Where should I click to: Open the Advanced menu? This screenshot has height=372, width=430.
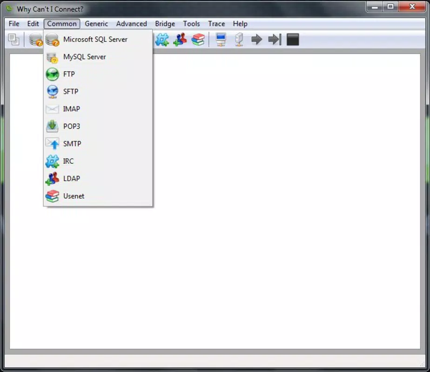coord(131,24)
